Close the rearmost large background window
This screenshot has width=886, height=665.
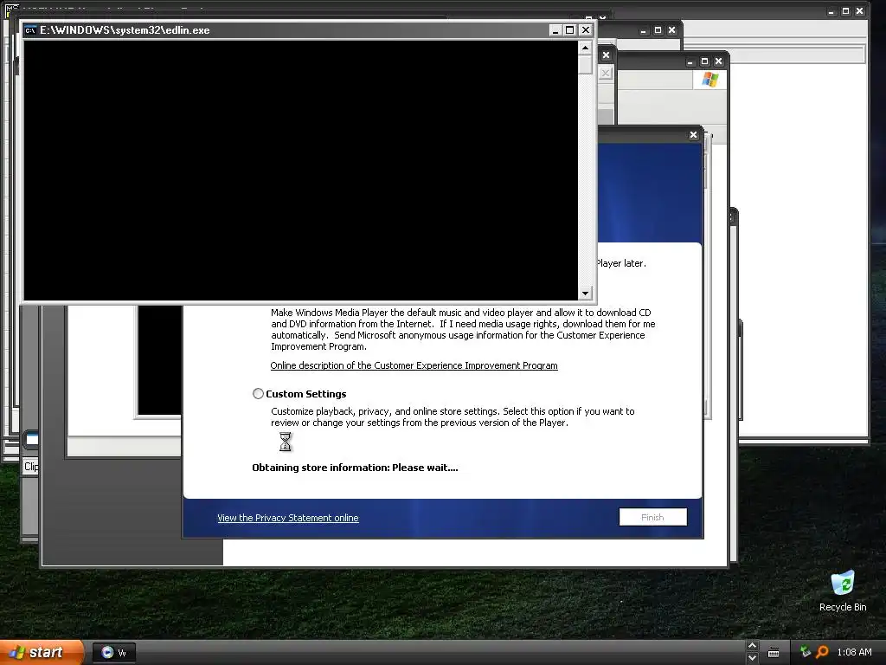(859, 11)
